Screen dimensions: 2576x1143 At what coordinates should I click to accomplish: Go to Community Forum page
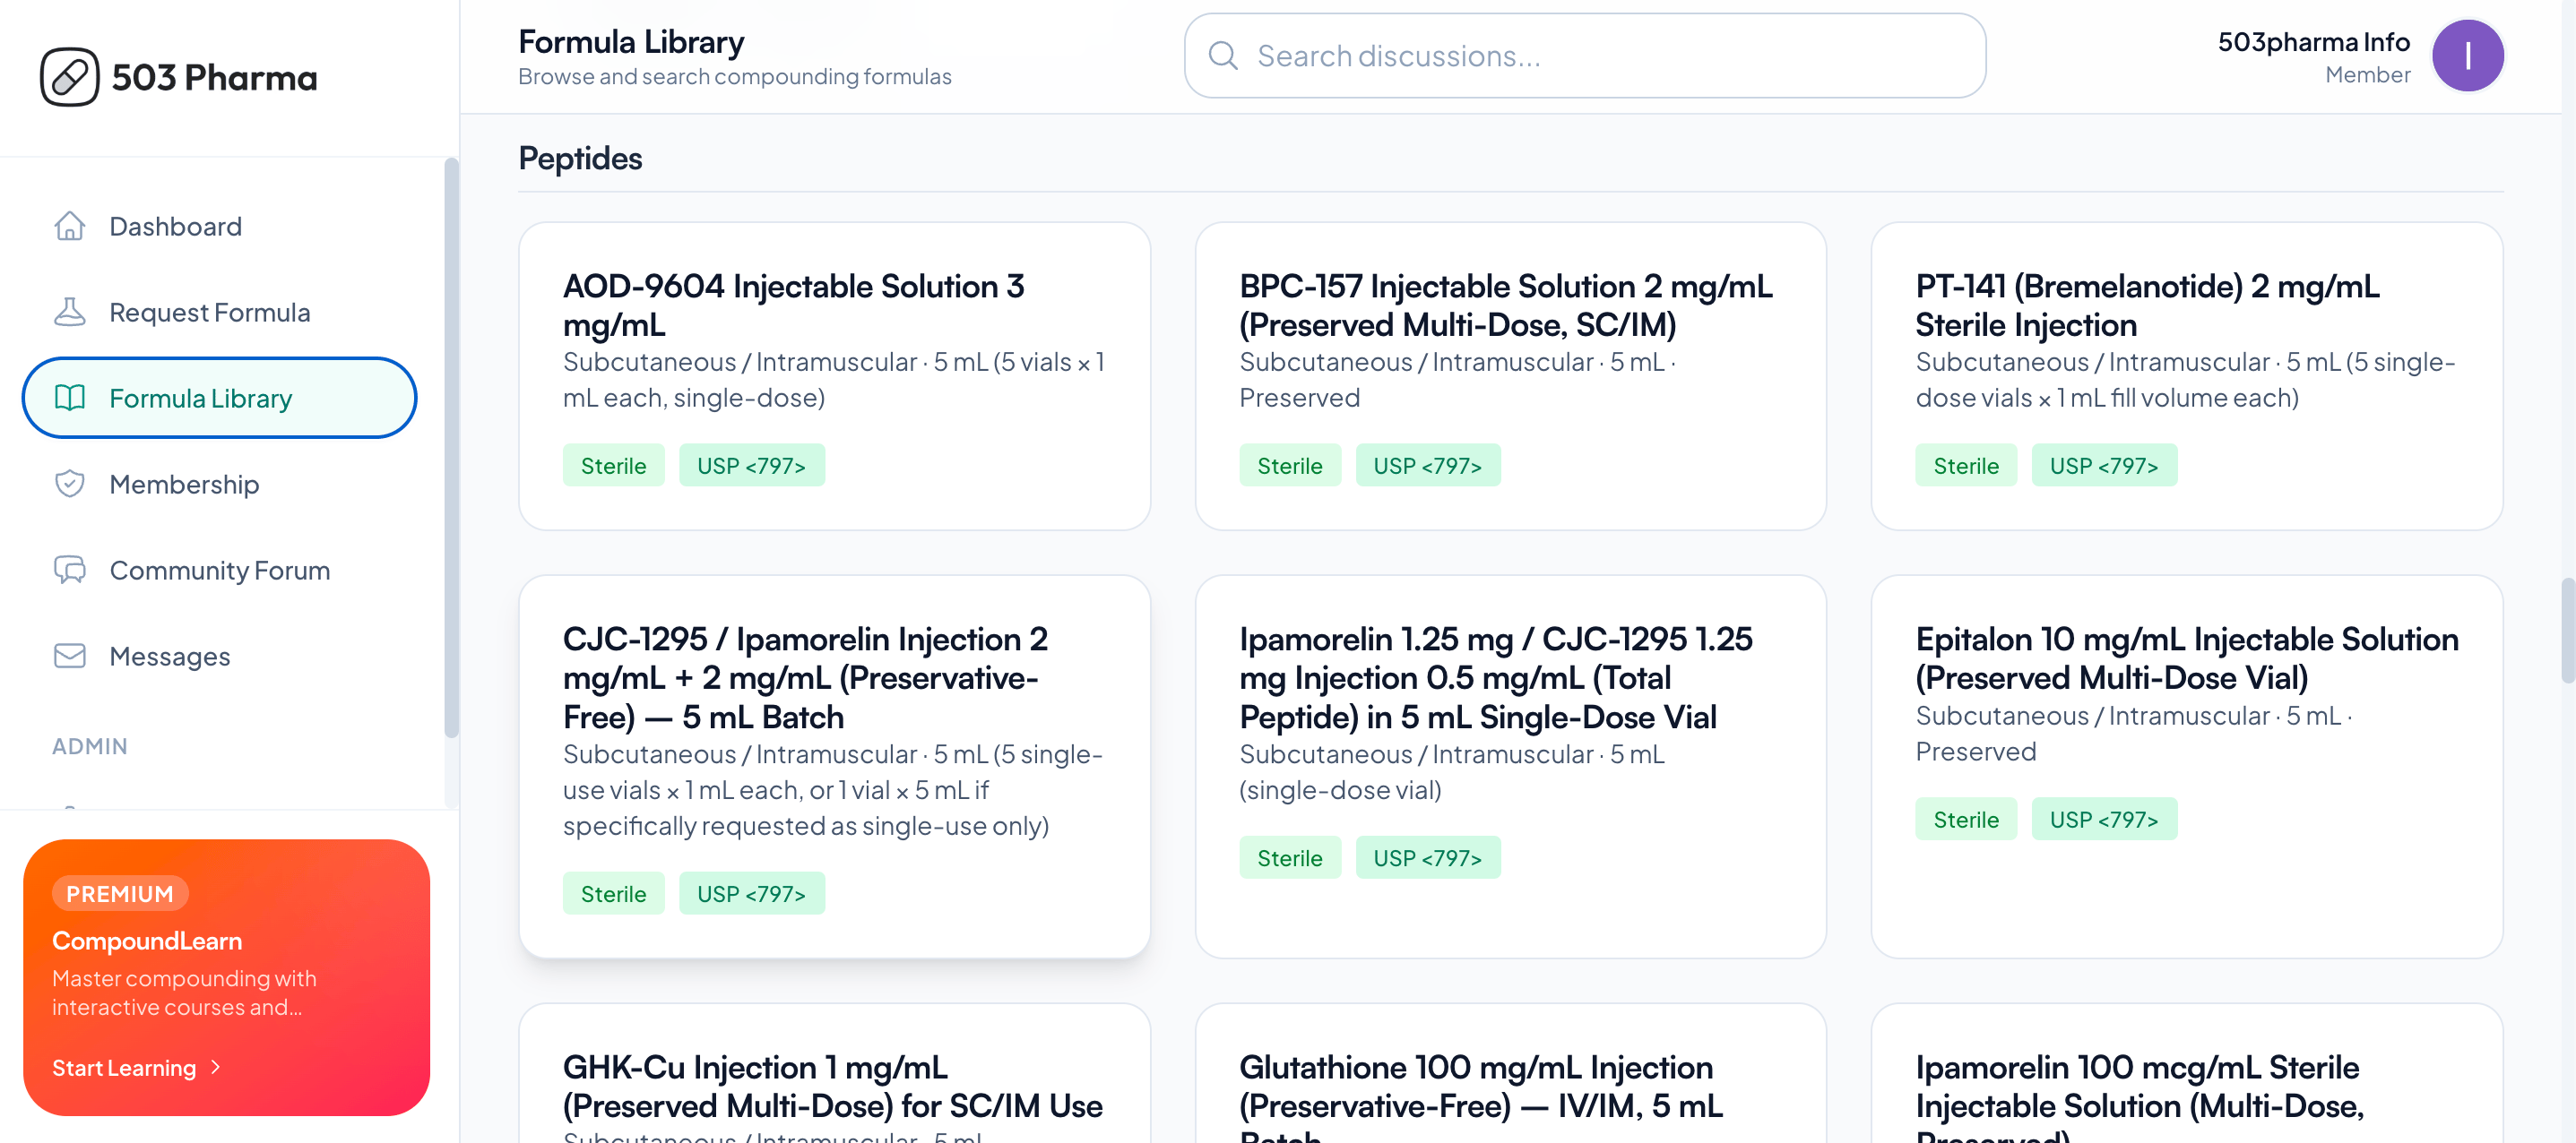pyautogui.click(x=219, y=570)
